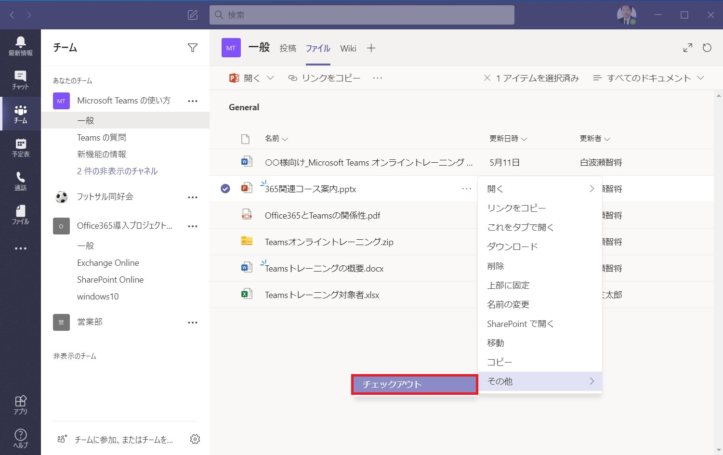Sort by 更新者 column header
723x455 pixels.
click(595, 139)
